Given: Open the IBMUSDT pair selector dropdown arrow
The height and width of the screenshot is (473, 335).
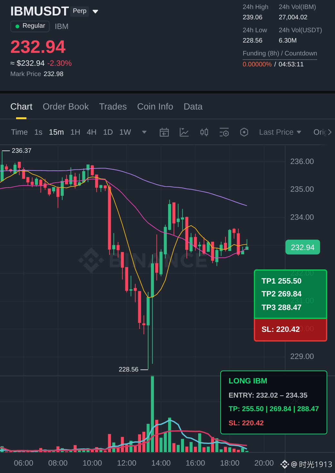Looking at the screenshot, I should [95, 12].
